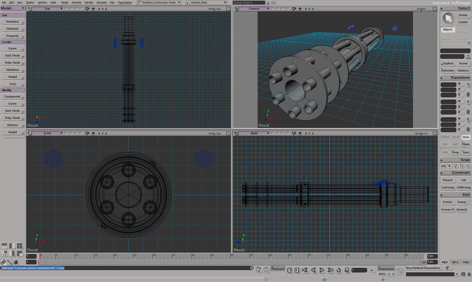Viewport: 472px width, 282px height.
Task: Toggle audio headphones icon in playback
Action: (x=347, y=270)
